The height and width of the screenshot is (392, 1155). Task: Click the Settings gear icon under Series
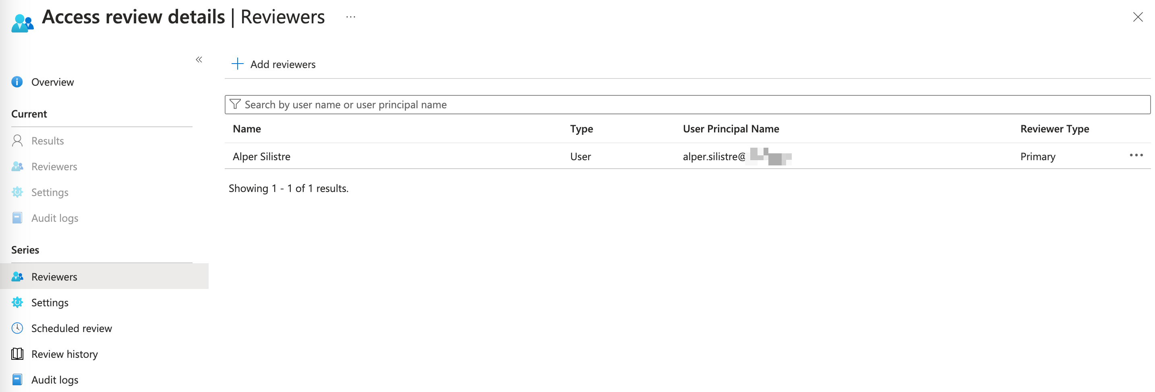pos(17,302)
